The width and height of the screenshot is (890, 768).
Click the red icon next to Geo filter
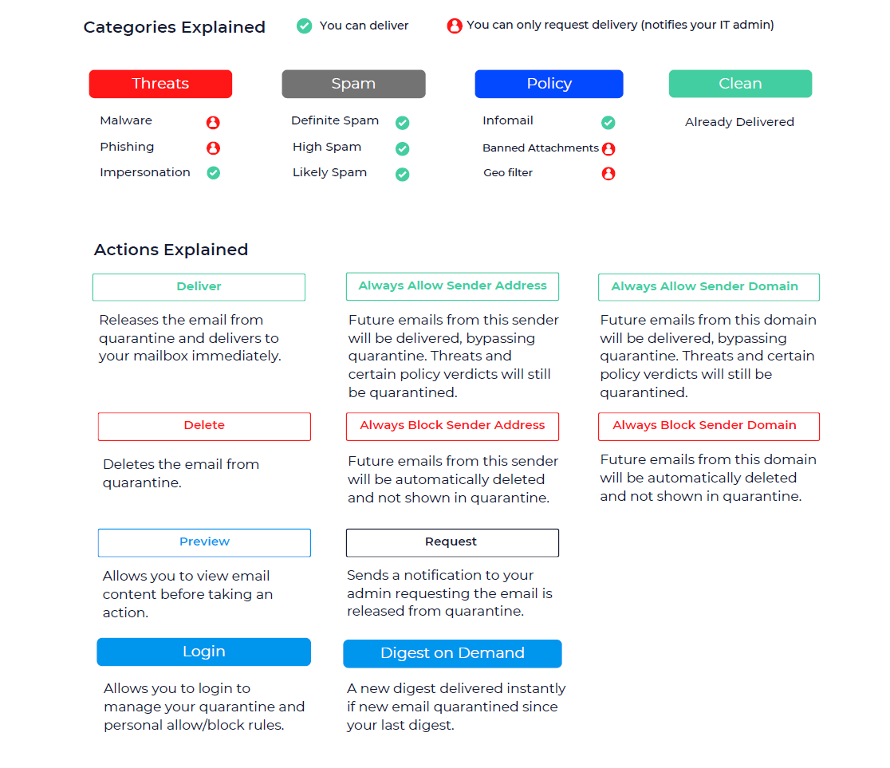pos(608,173)
